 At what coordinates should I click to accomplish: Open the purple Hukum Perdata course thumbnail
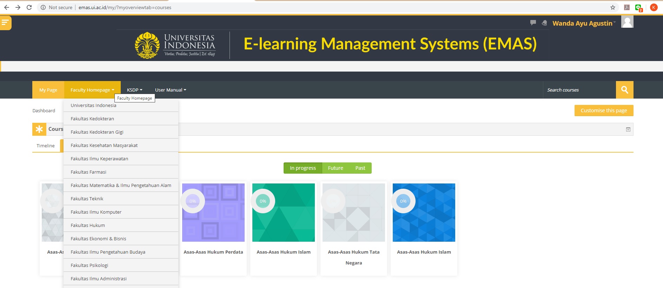pos(213,213)
